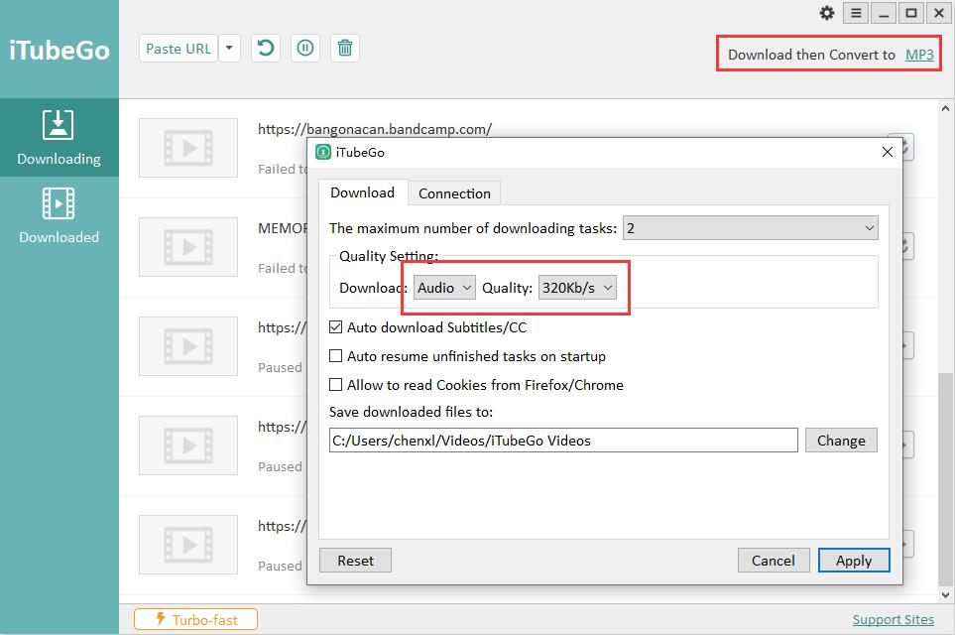This screenshot has height=635, width=955.
Task: Click the save path input field
Action: tap(563, 440)
